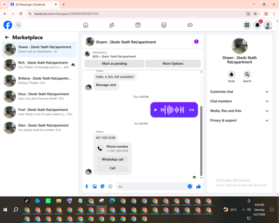Image resolution: width=279 pixels, height=223 pixels.
Task: Expand Media, files and links section
Action: 239,111
